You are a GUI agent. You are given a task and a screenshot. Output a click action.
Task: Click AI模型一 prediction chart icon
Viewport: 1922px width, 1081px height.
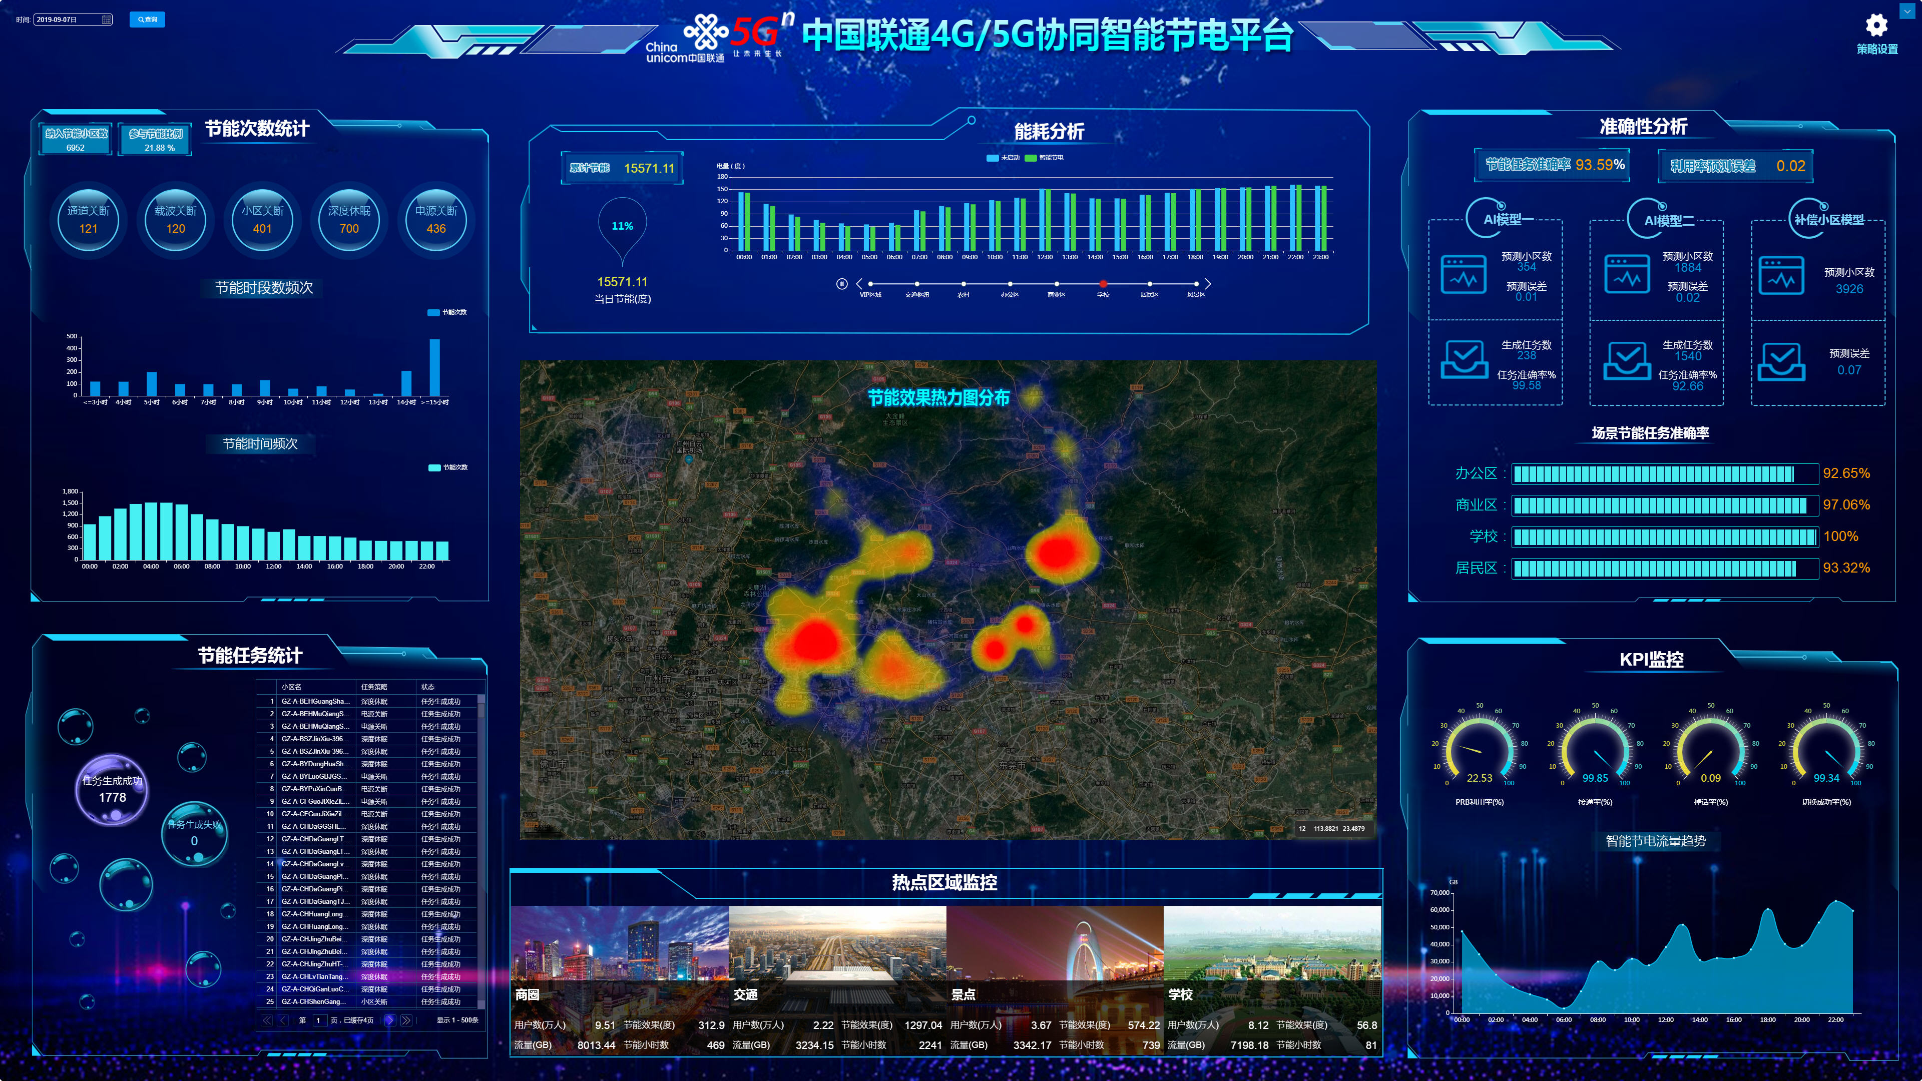[x=1463, y=274]
